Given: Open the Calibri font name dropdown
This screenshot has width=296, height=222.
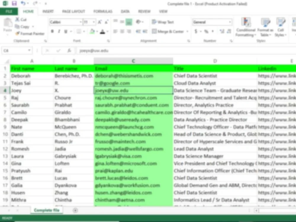Looking at the screenshot, I should click(81, 22).
